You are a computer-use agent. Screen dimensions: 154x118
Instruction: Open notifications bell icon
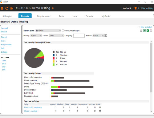point(136,8)
